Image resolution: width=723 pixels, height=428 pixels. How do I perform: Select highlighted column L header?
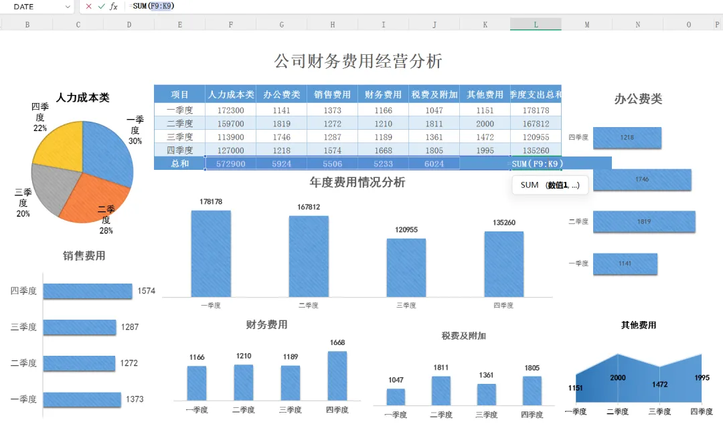click(x=536, y=25)
